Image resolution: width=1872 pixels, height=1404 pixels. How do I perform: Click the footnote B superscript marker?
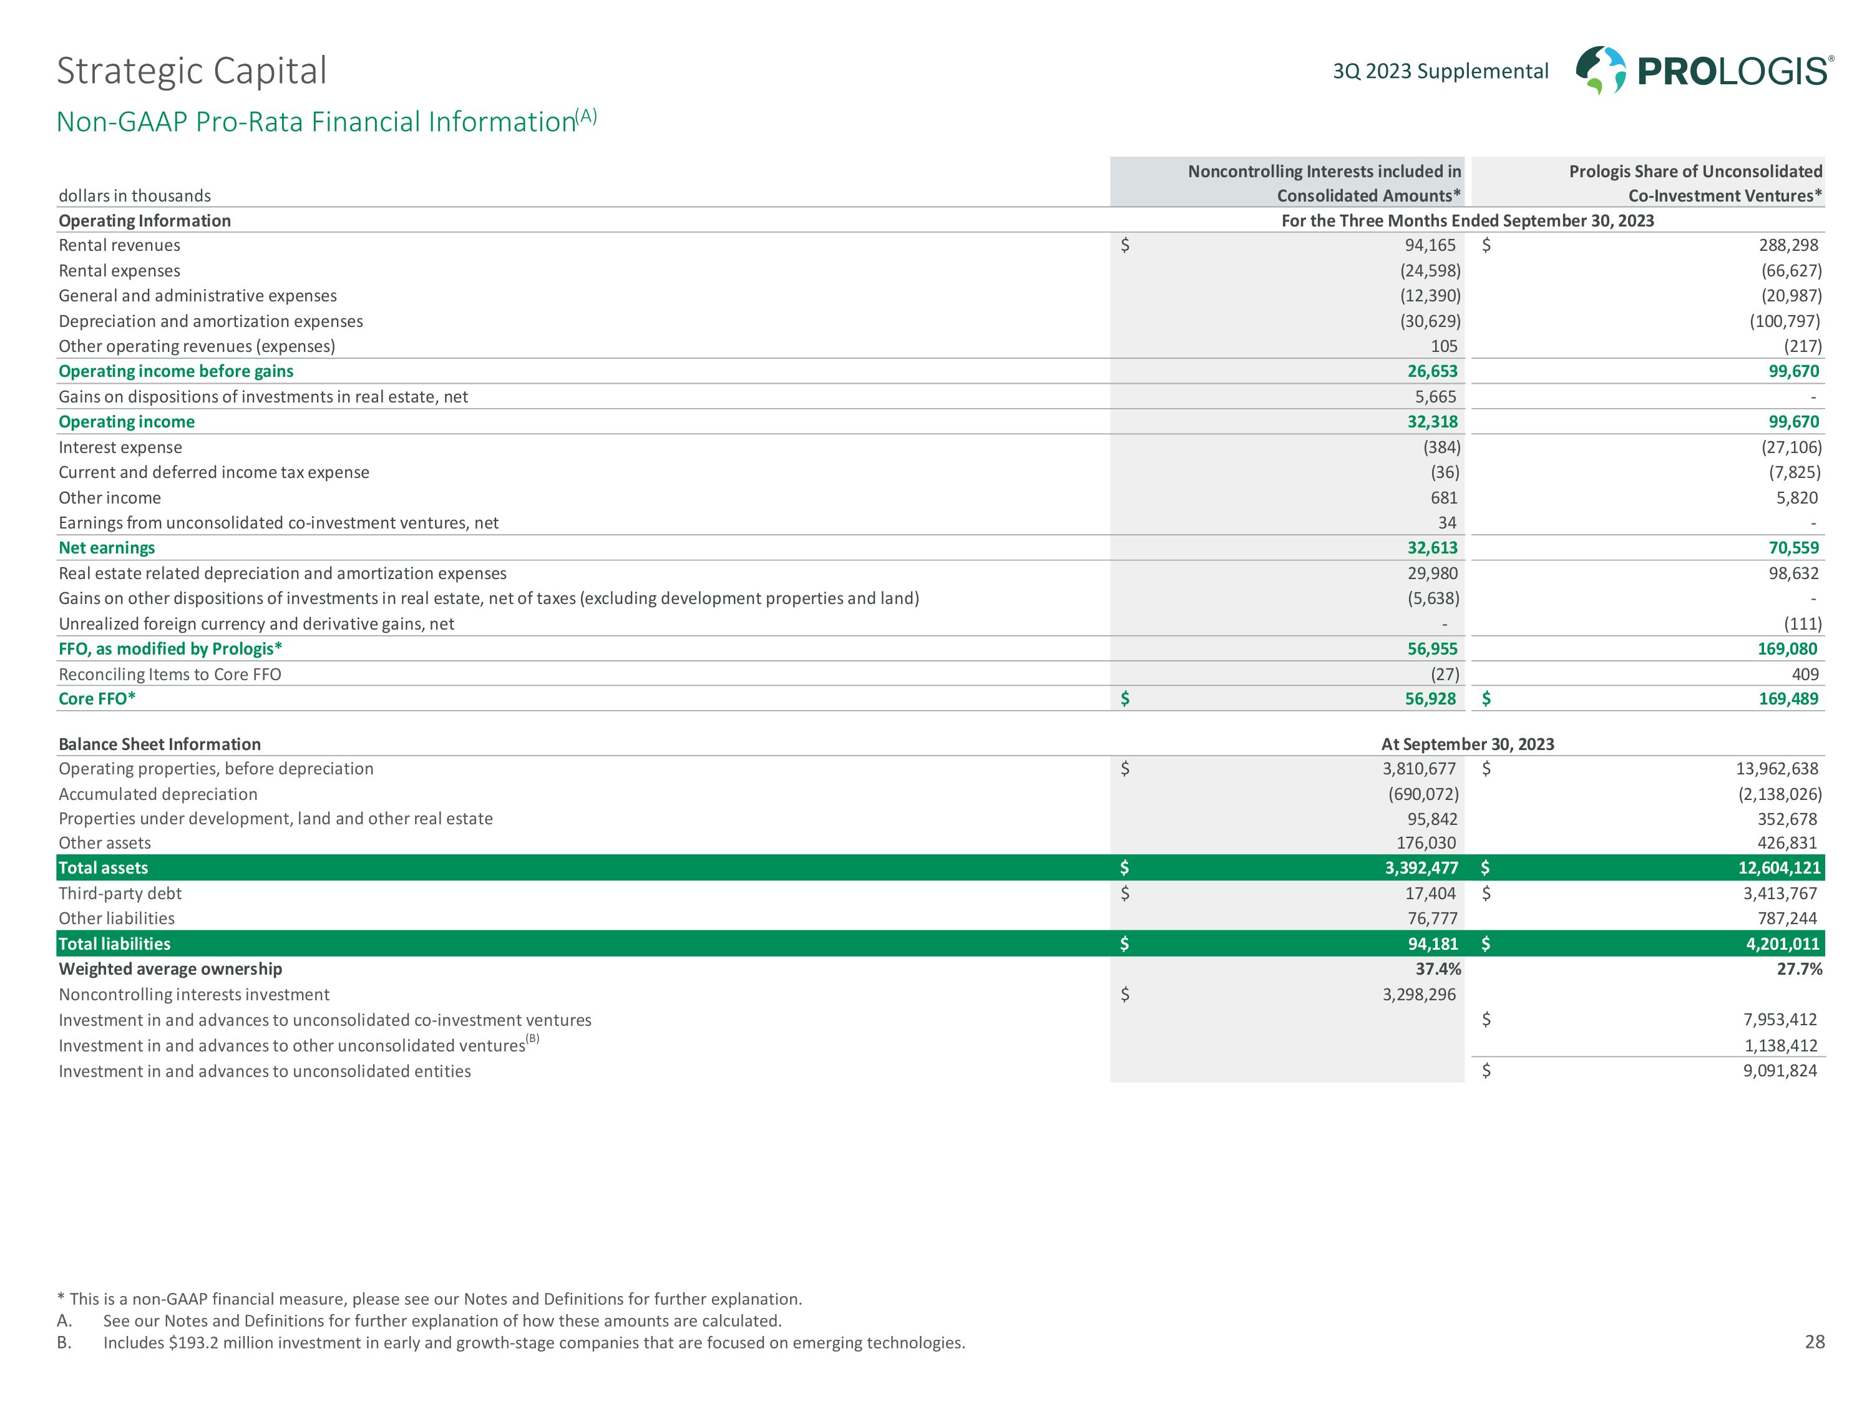532,1038
